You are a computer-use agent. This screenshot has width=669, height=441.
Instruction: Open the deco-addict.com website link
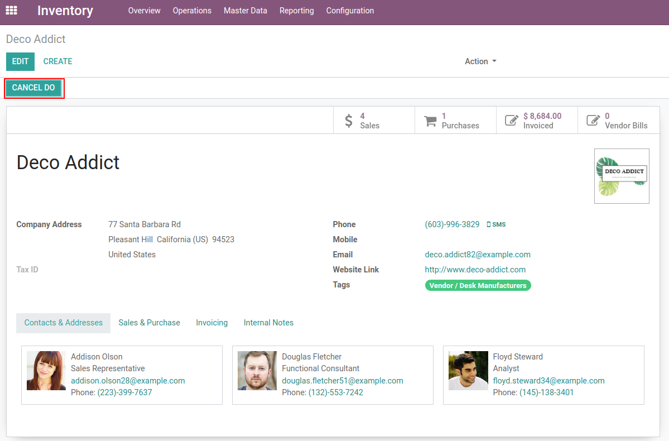475,270
